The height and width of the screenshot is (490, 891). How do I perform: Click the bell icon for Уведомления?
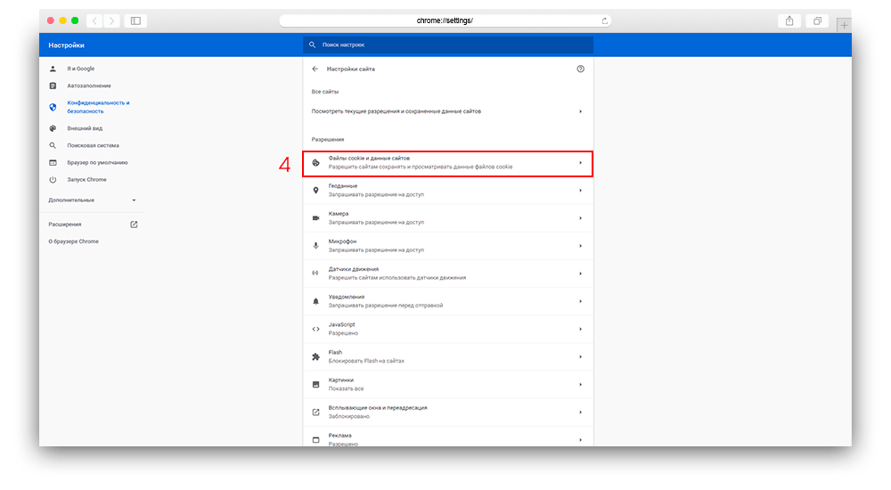[316, 301]
